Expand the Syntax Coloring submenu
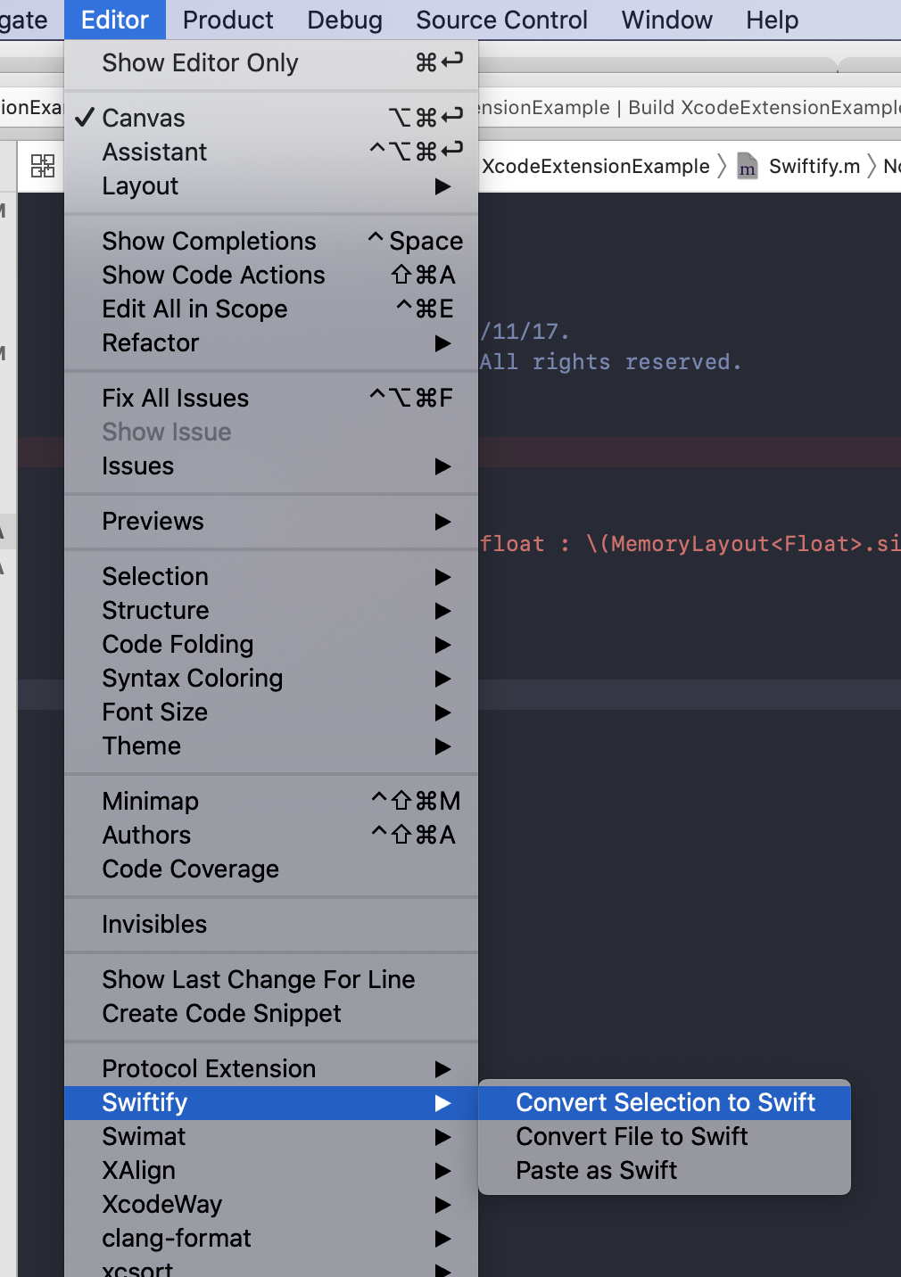 click(271, 678)
